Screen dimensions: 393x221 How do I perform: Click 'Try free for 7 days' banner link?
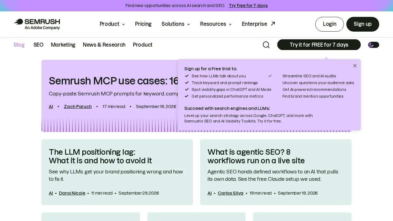coord(248,6)
